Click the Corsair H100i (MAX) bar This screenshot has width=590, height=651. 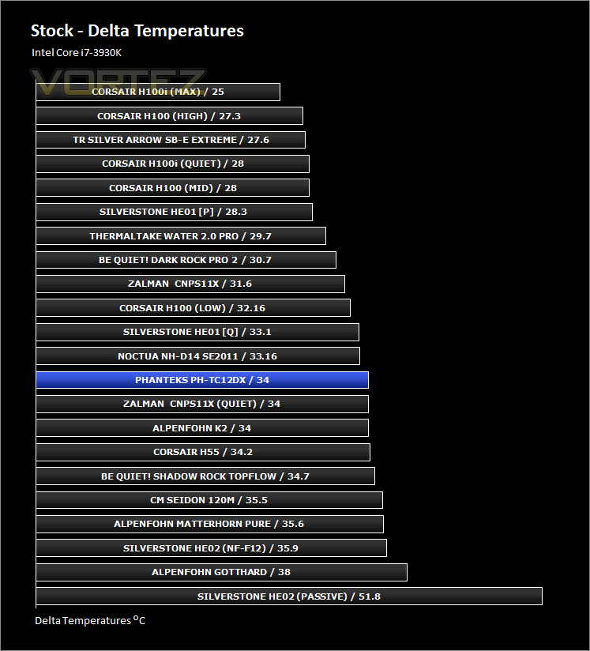tap(158, 92)
